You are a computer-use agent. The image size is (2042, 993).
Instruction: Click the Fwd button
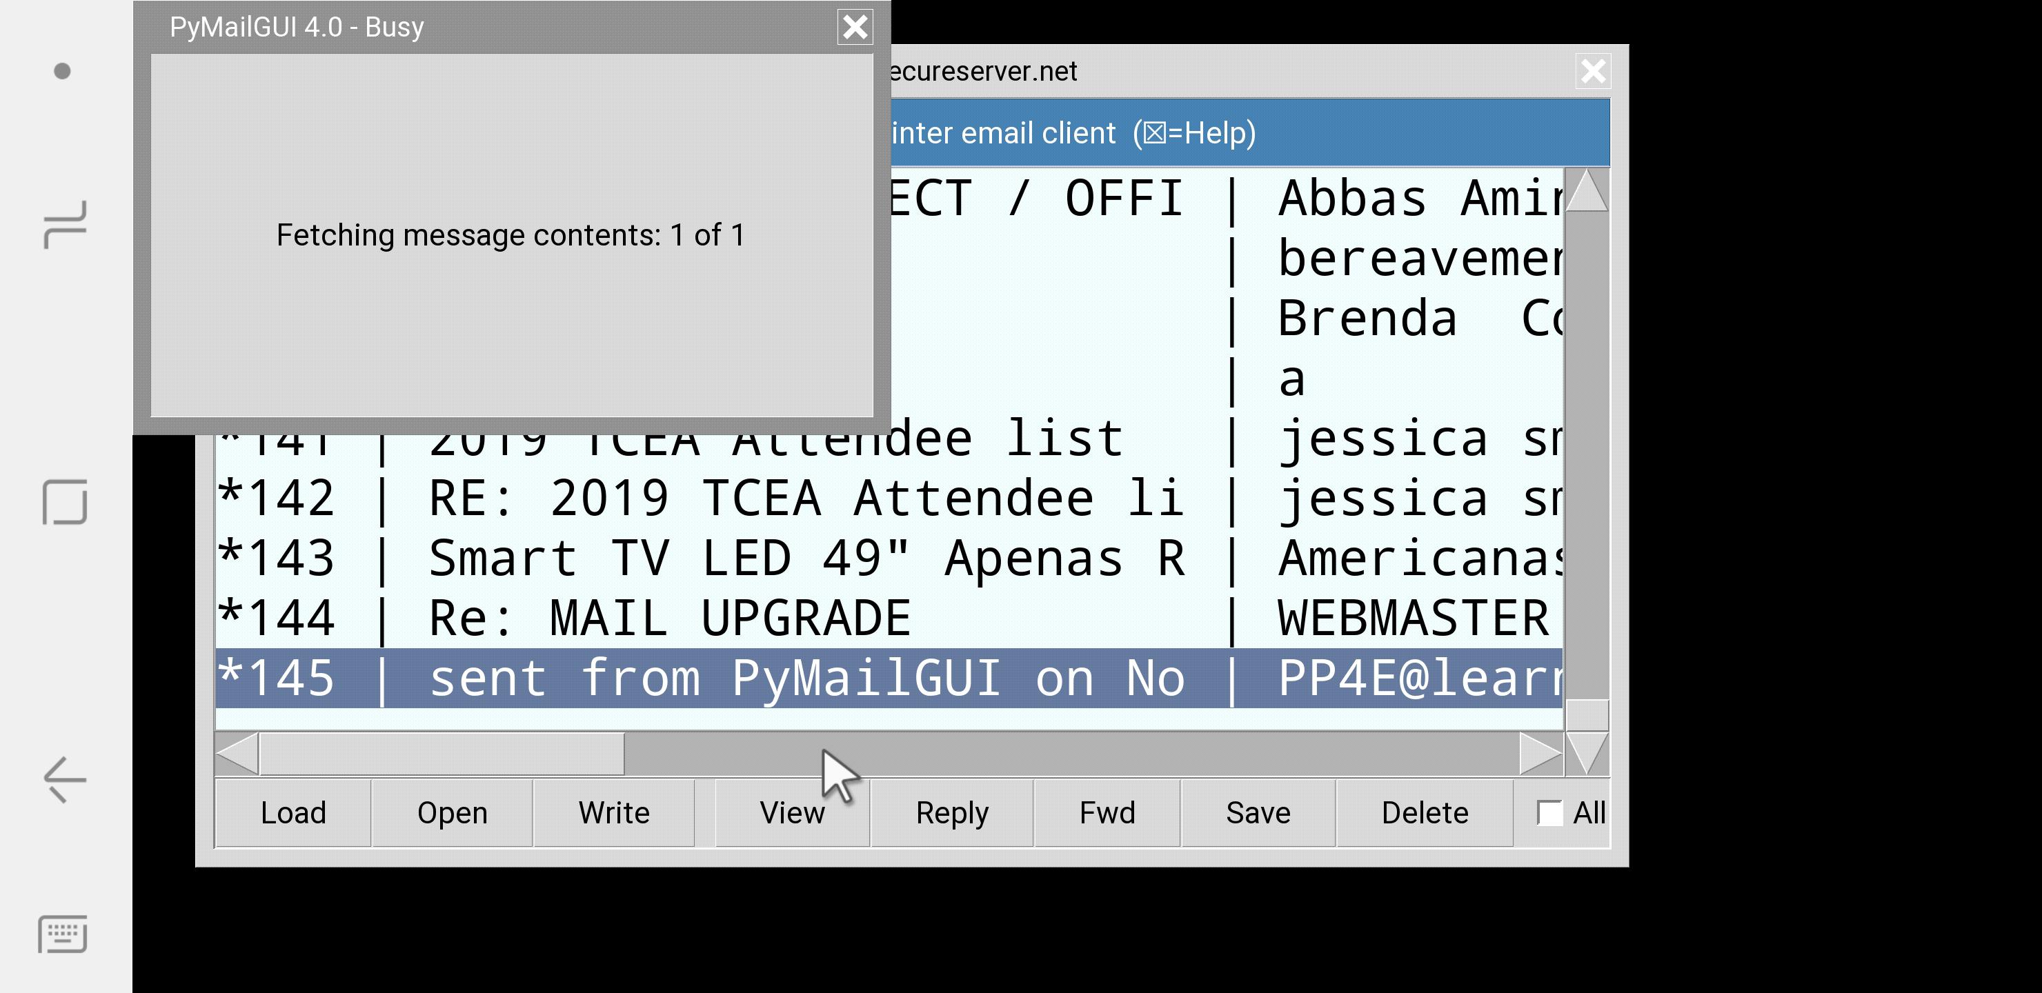point(1107,813)
